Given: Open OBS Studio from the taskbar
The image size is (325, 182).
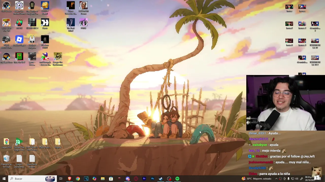Looking at the screenshot, I should point(169,179).
